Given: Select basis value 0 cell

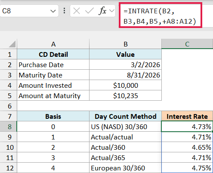Looking at the screenshot, I should [x=53, y=127].
